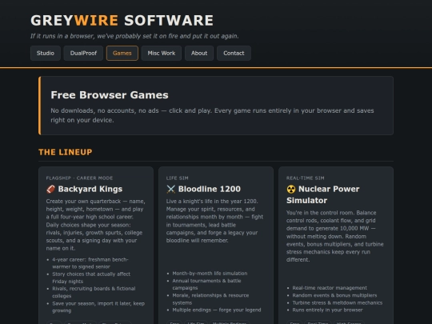The height and width of the screenshot is (324, 432).
Task: Open the Misc Work tab
Action: pos(162,53)
